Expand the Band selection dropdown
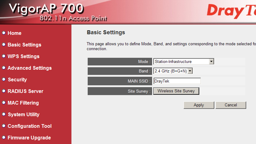This screenshot has width=256, height=144. pos(173,71)
